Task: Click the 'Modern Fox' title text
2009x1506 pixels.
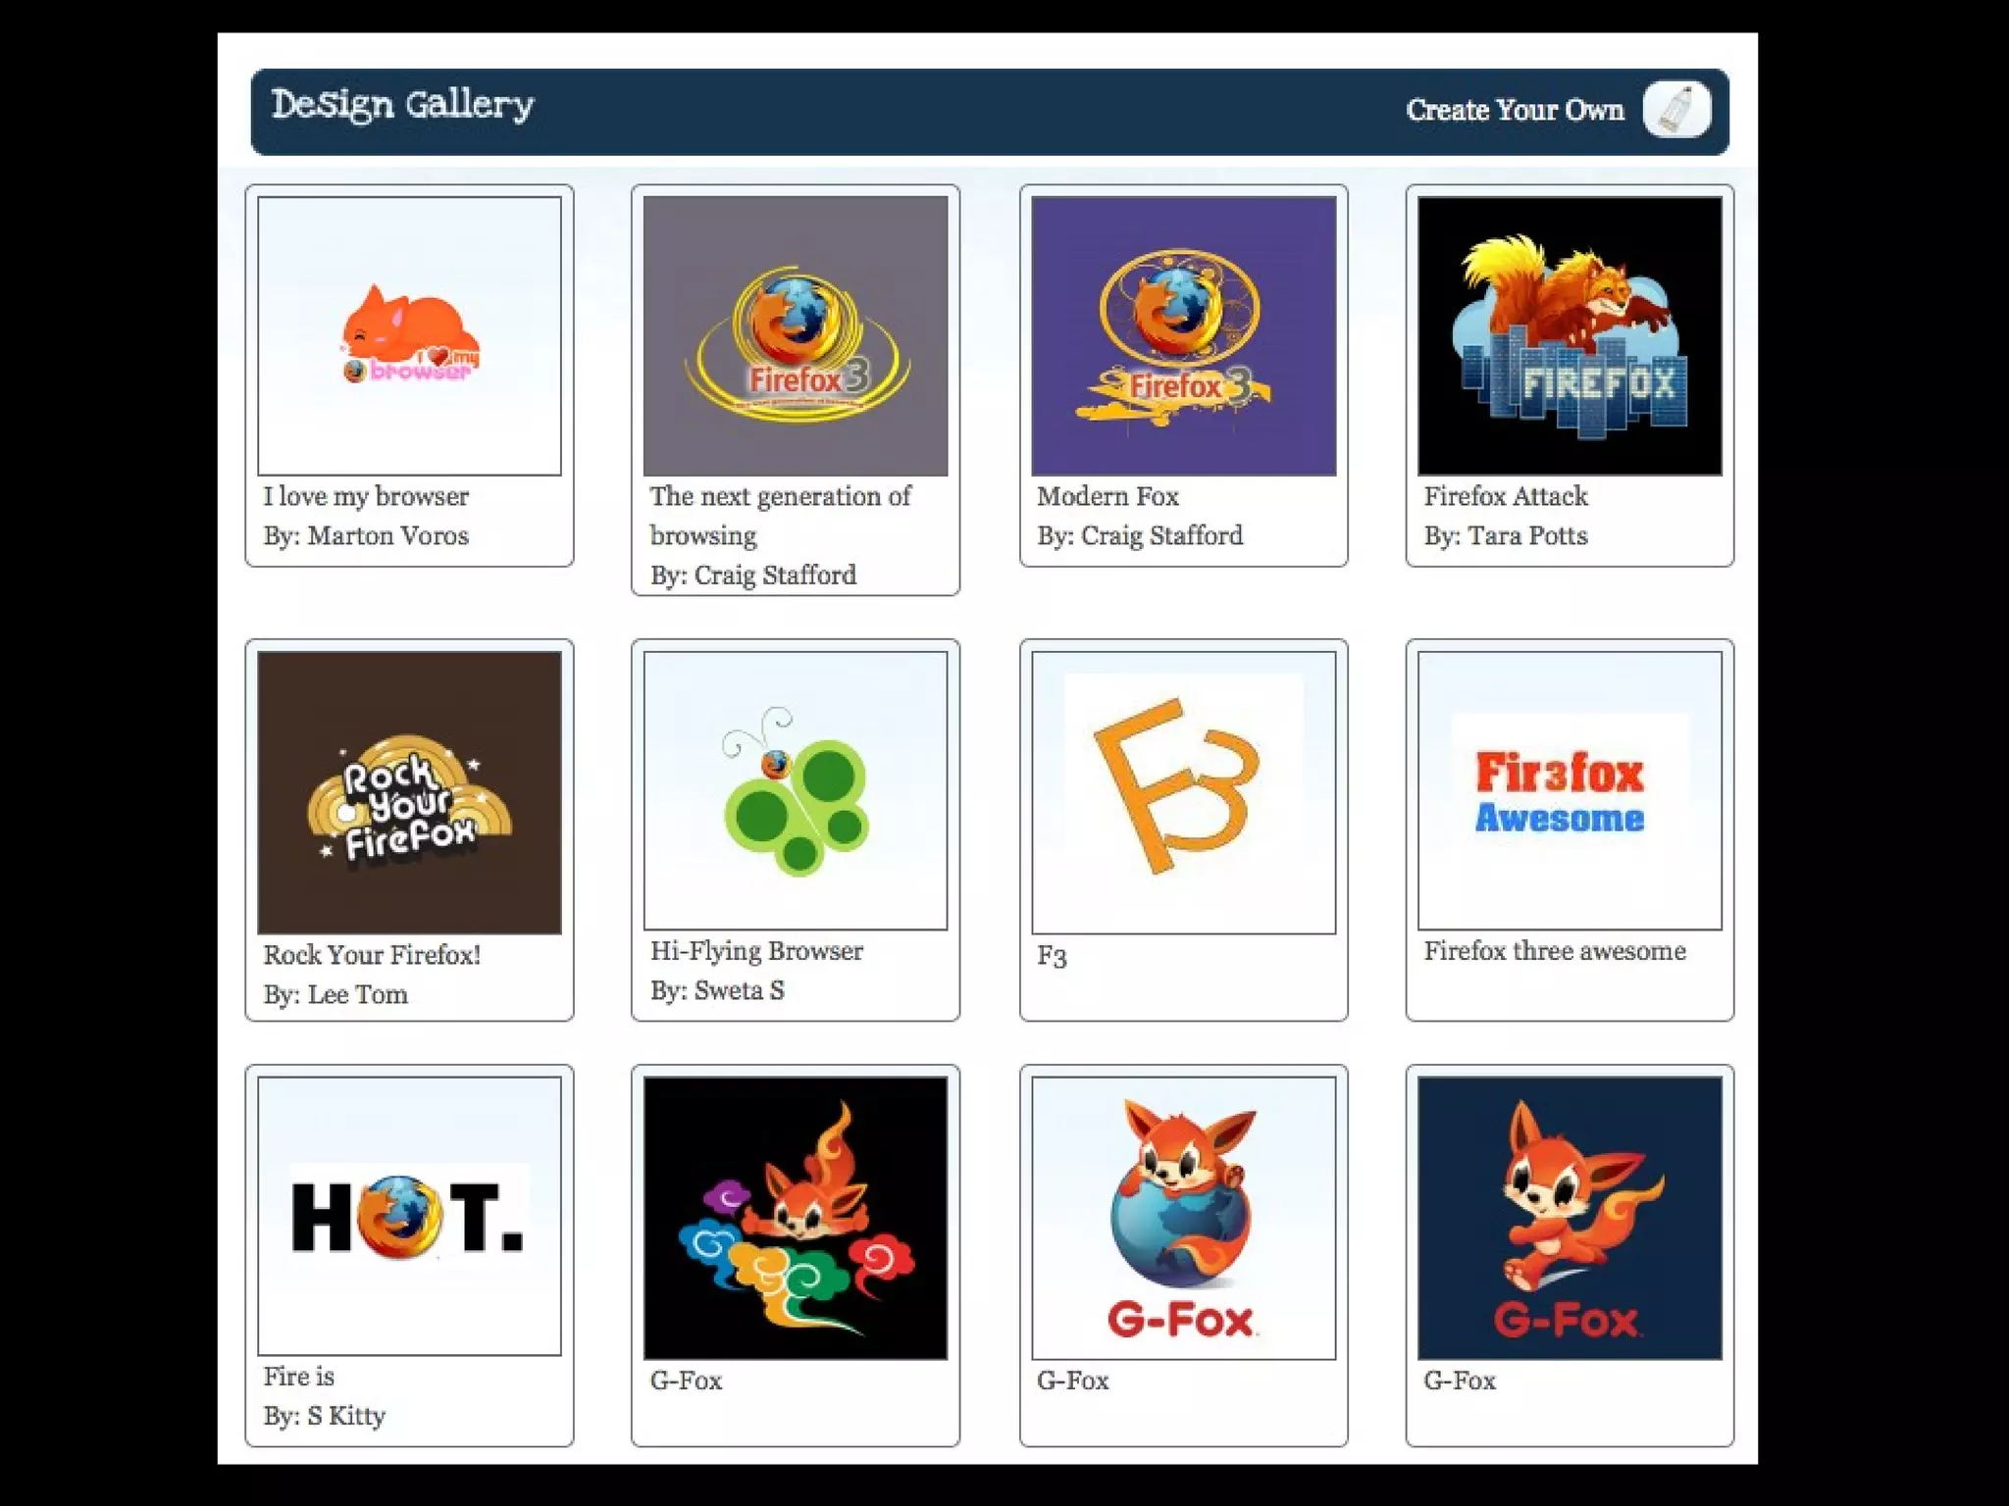Action: click(1108, 496)
